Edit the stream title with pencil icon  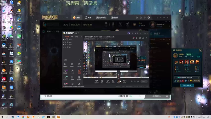[114, 37]
